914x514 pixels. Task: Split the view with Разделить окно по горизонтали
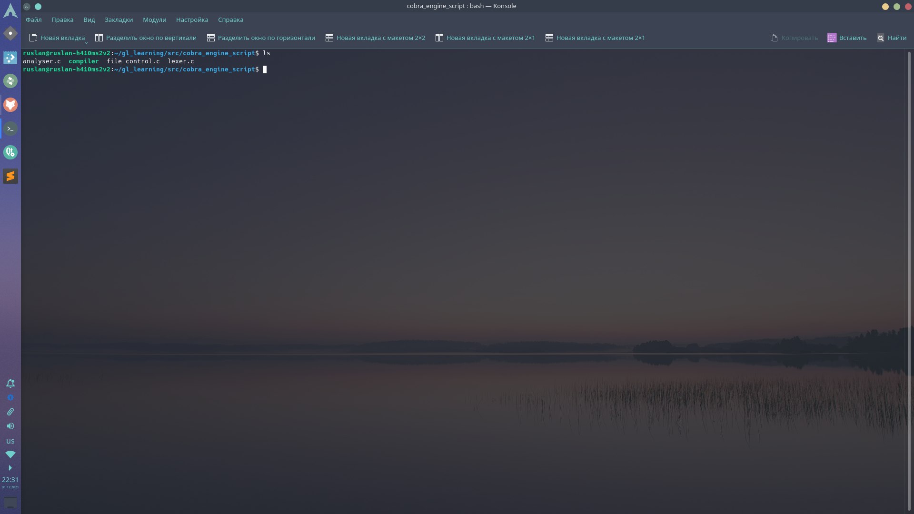(261, 38)
